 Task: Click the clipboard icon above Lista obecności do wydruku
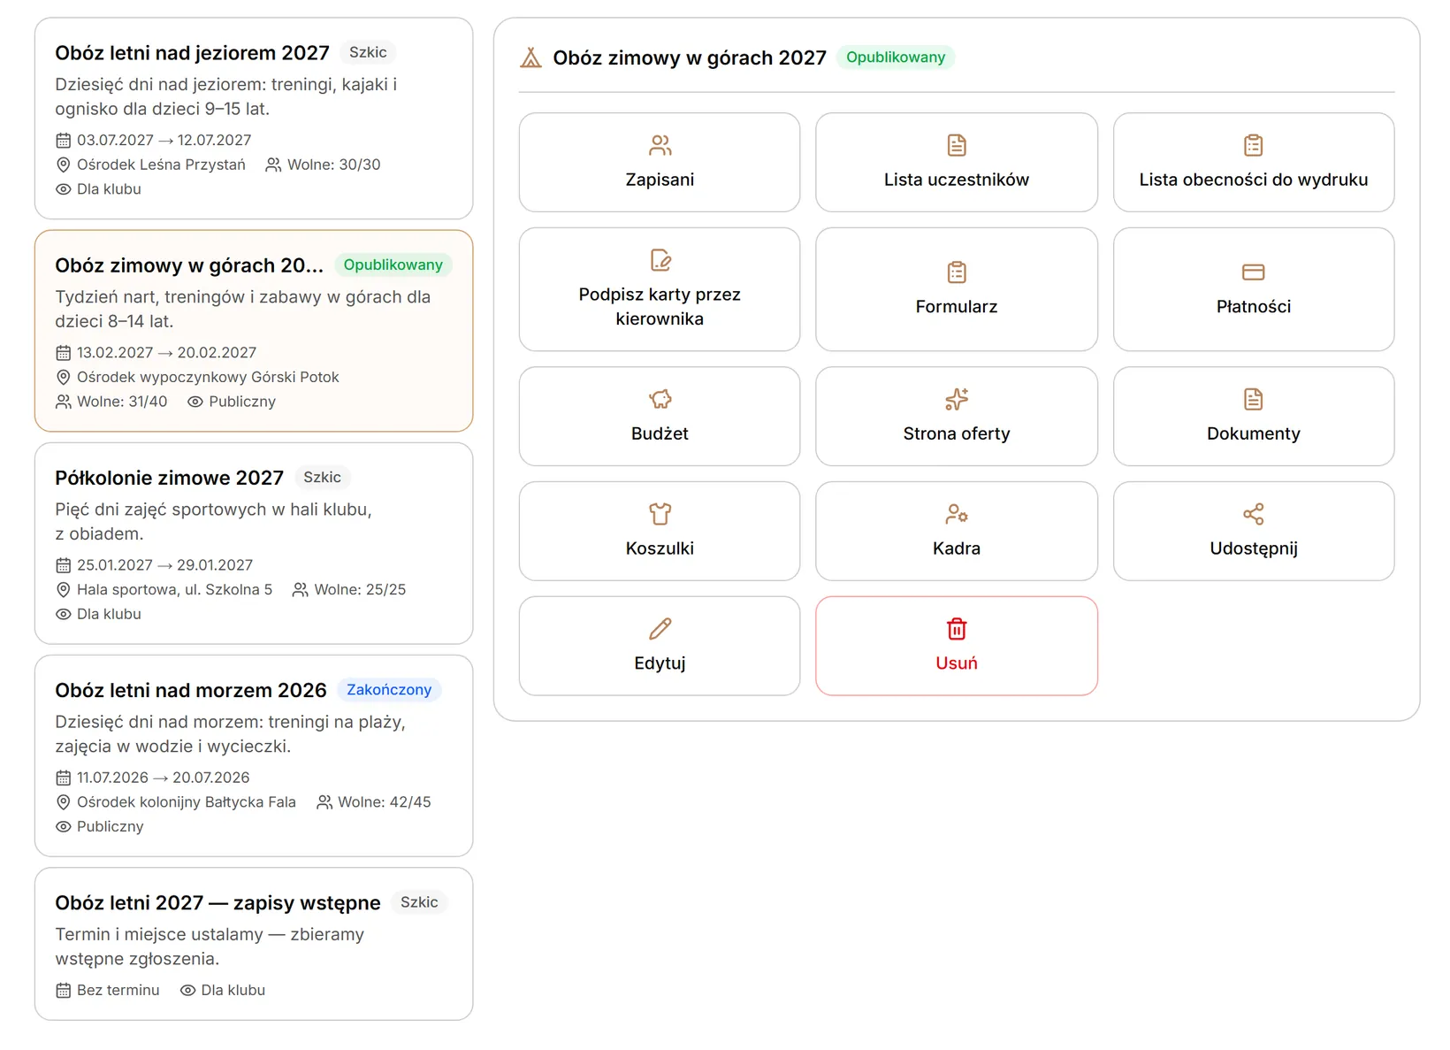pos(1253,145)
